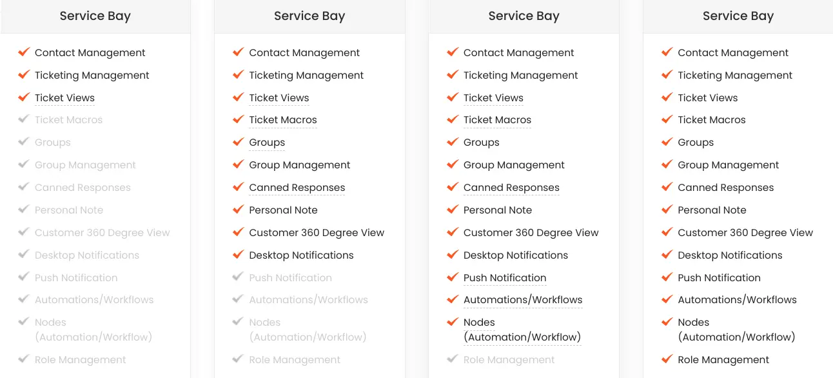Image resolution: width=833 pixels, height=378 pixels.
Task: Open the Ticket Views tooltip link in first column
Action: coord(64,97)
